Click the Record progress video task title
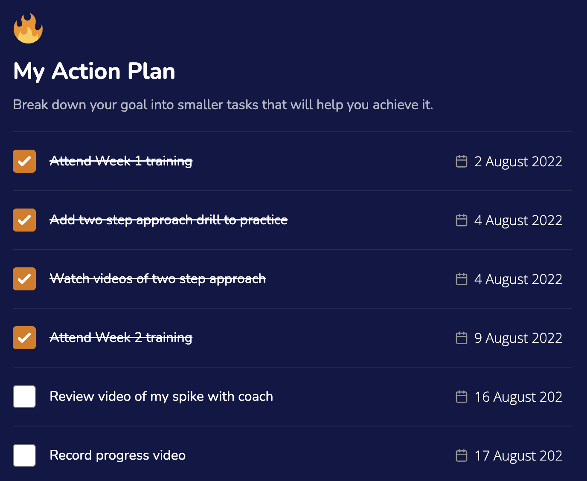Screen dimensions: 587x481 (118, 455)
